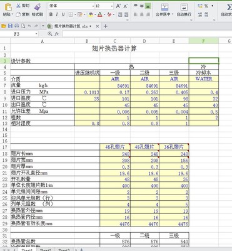Select the 0.405 pressure cell
Viewport: 232px width, 251px height.
pos(174,92)
